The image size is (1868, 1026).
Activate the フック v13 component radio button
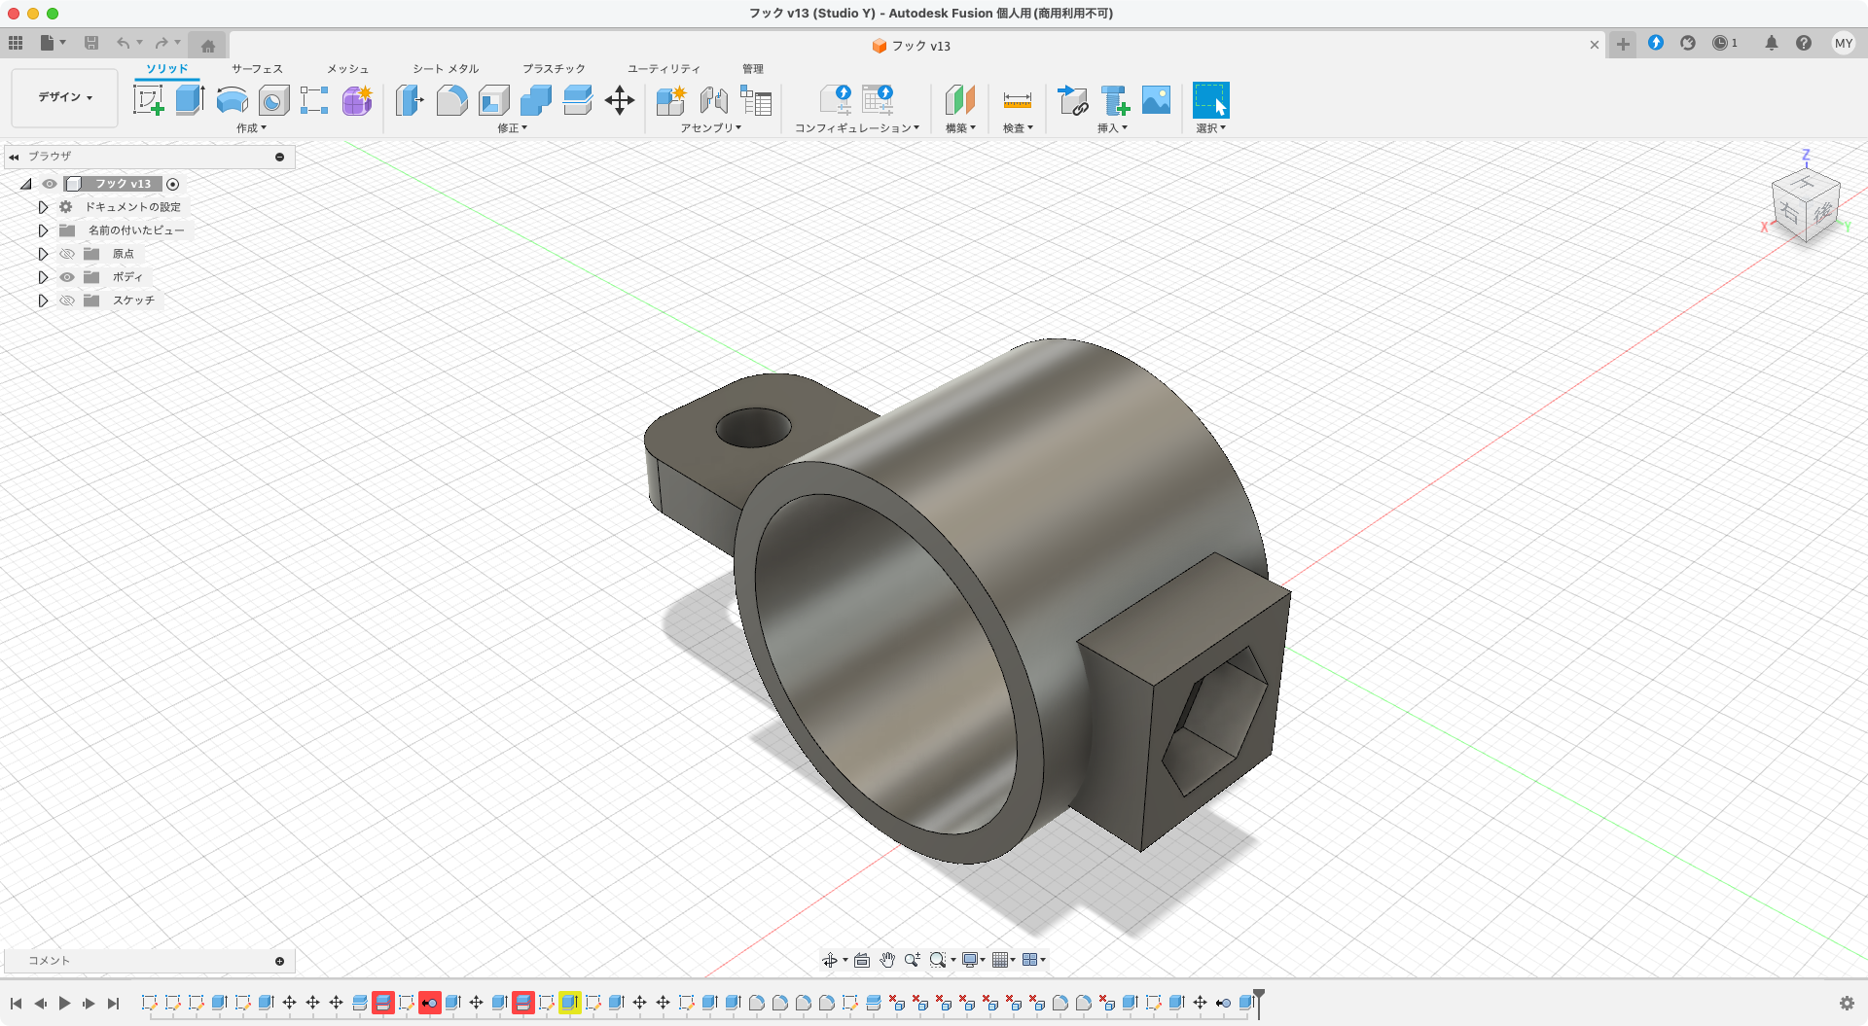coord(173,184)
